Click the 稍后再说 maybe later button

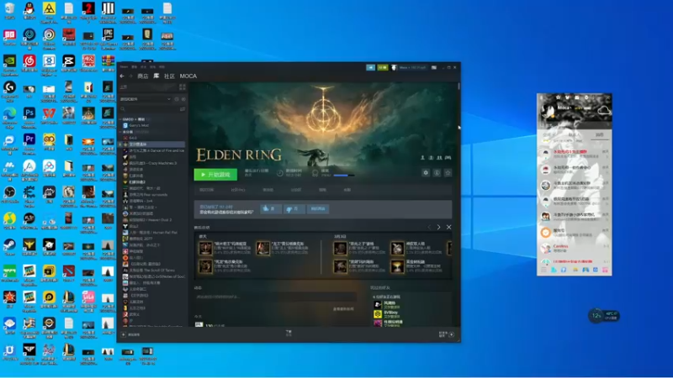coord(318,208)
